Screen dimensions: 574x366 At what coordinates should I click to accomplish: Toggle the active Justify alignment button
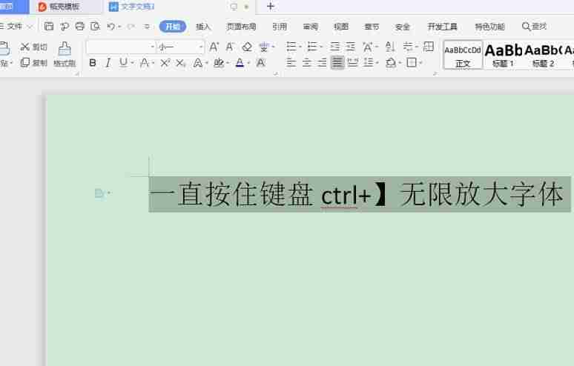point(337,63)
